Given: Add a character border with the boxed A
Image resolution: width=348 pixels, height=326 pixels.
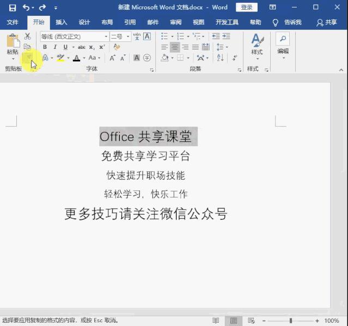Looking at the screenshot, I should 147,36.
